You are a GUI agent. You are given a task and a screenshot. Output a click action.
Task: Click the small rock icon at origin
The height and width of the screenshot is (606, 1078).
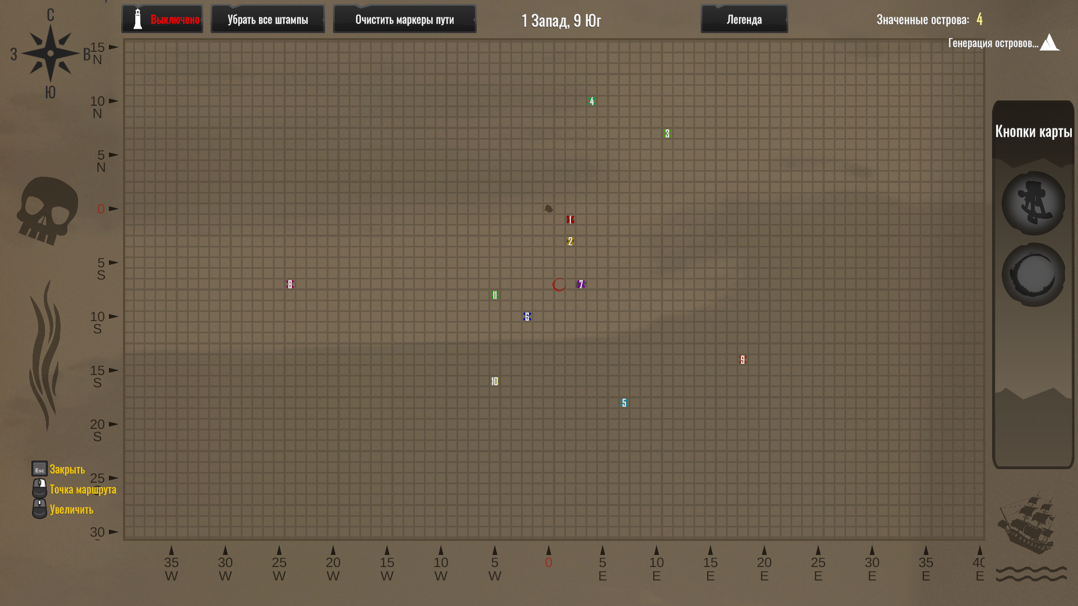549,209
